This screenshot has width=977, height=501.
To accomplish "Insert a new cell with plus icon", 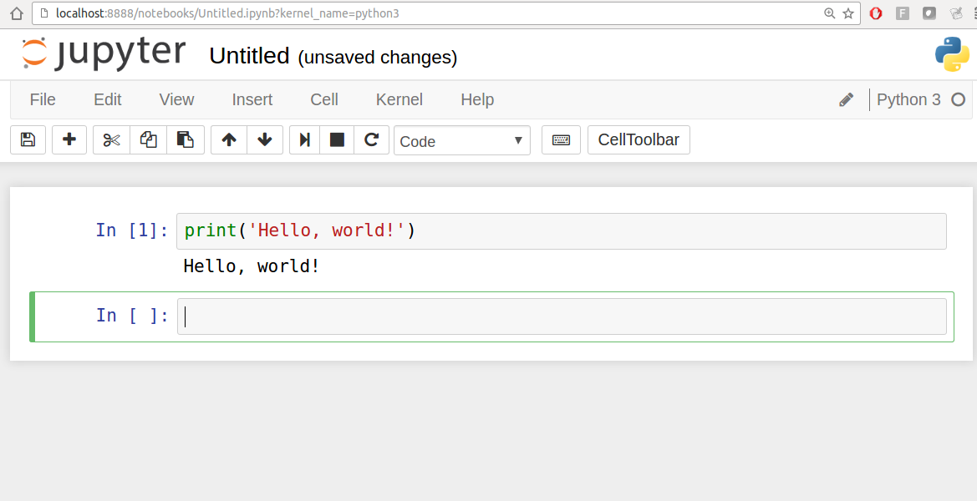I will pyautogui.click(x=69, y=140).
